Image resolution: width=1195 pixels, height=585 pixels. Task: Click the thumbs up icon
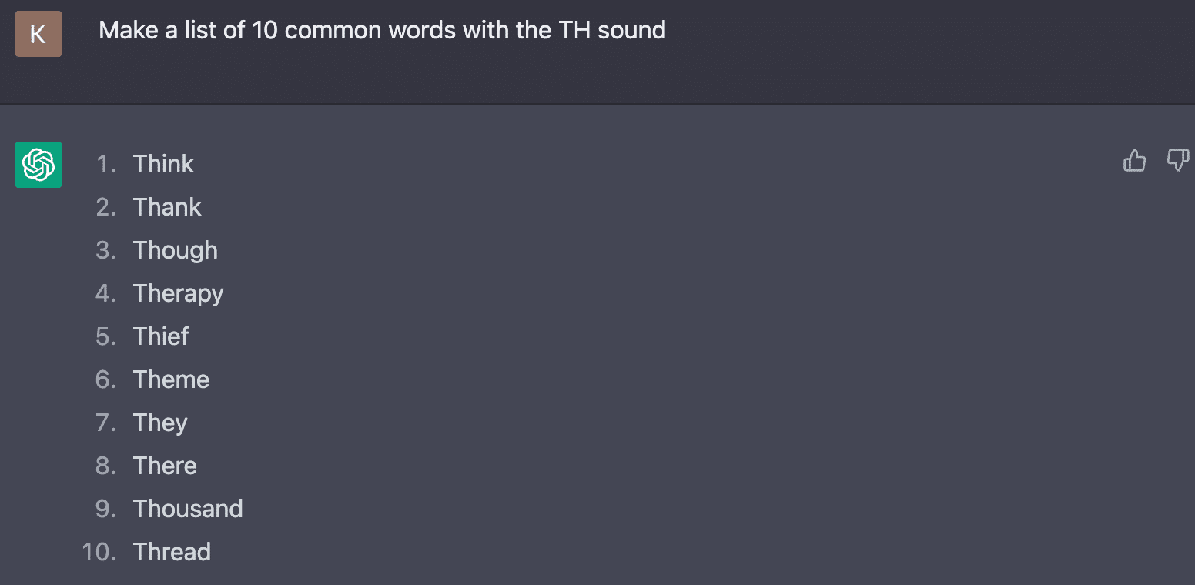(x=1134, y=161)
